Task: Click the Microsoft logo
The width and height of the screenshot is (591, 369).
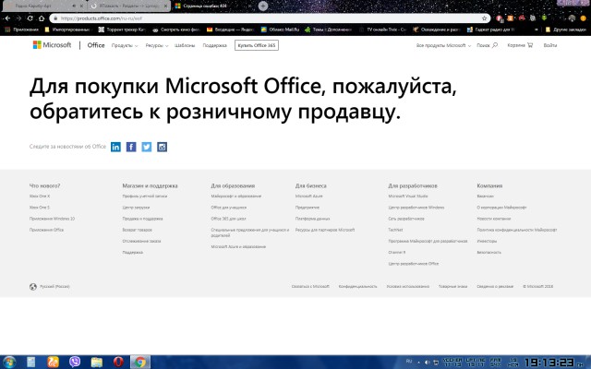Action: point(52,45)
